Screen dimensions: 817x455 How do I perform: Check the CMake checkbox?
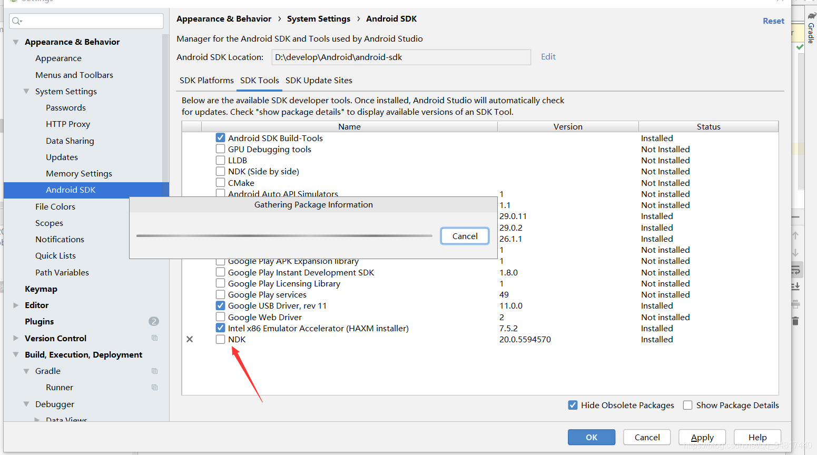[x=220, y=182]
